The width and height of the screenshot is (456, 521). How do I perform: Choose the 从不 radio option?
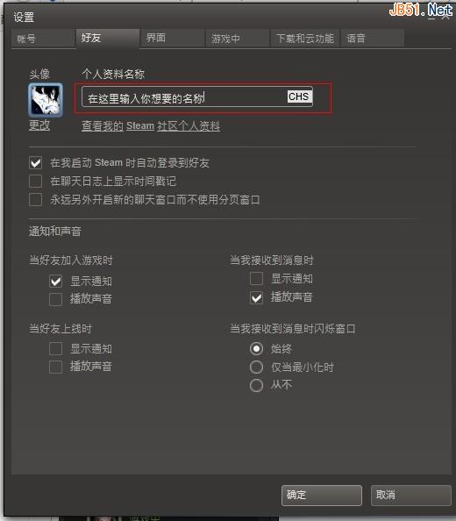256,385
